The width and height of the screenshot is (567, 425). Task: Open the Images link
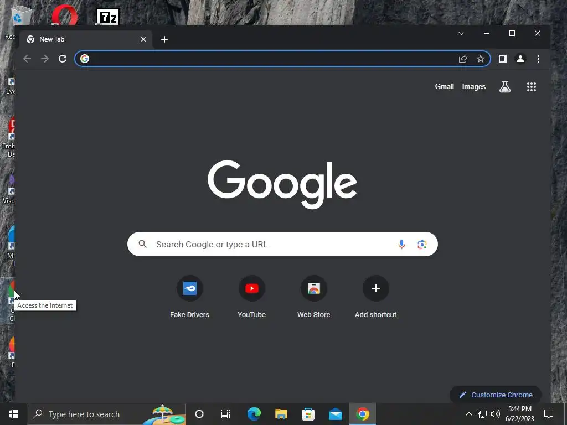[x=474, y=87]
